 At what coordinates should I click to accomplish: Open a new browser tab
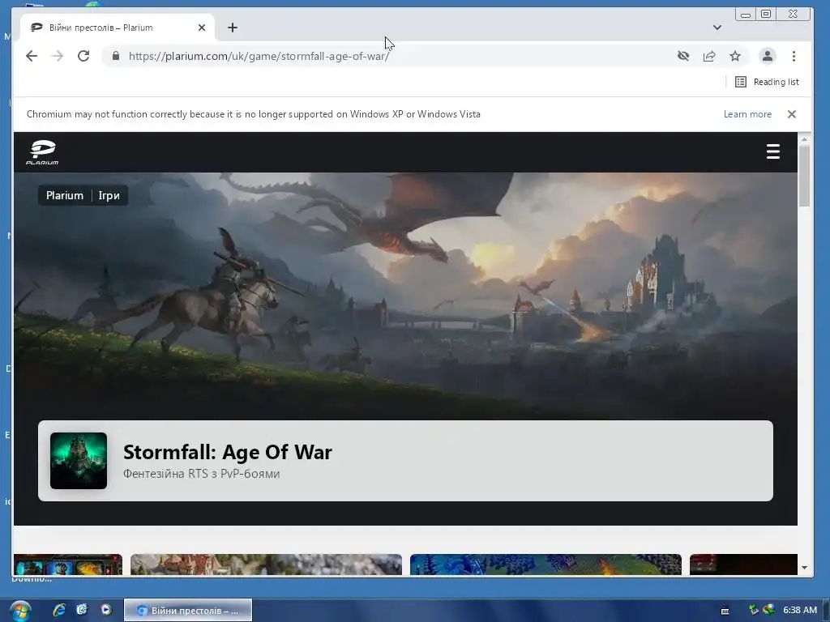coord(233,28)
